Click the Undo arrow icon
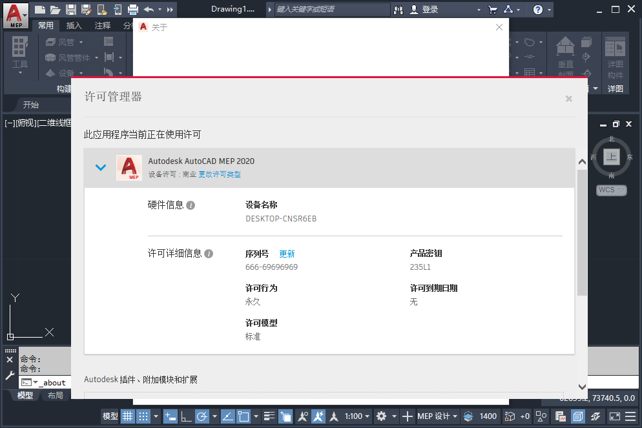Viewport: 642px width, 428px height. click(149, 9)
